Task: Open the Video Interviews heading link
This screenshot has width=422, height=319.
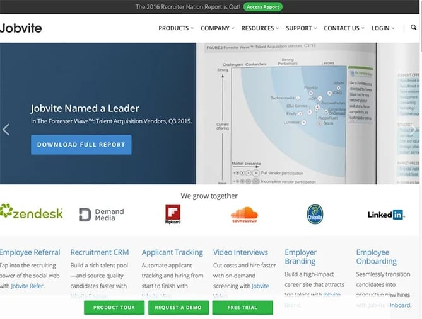Action: [x=241, y=252]
